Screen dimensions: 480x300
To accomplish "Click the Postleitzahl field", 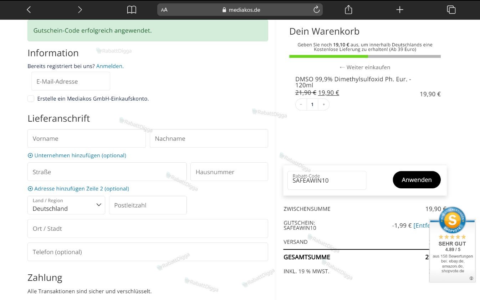I will click(148, 205).
